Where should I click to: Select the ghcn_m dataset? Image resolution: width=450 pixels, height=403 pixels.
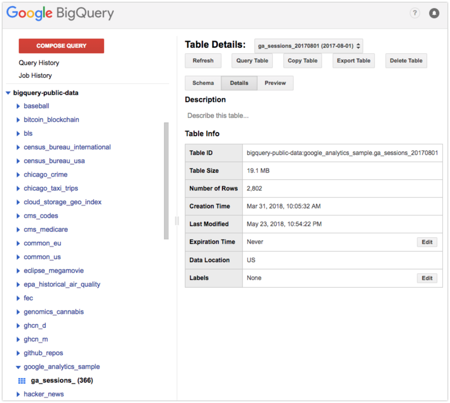click(x=36, y=340)
